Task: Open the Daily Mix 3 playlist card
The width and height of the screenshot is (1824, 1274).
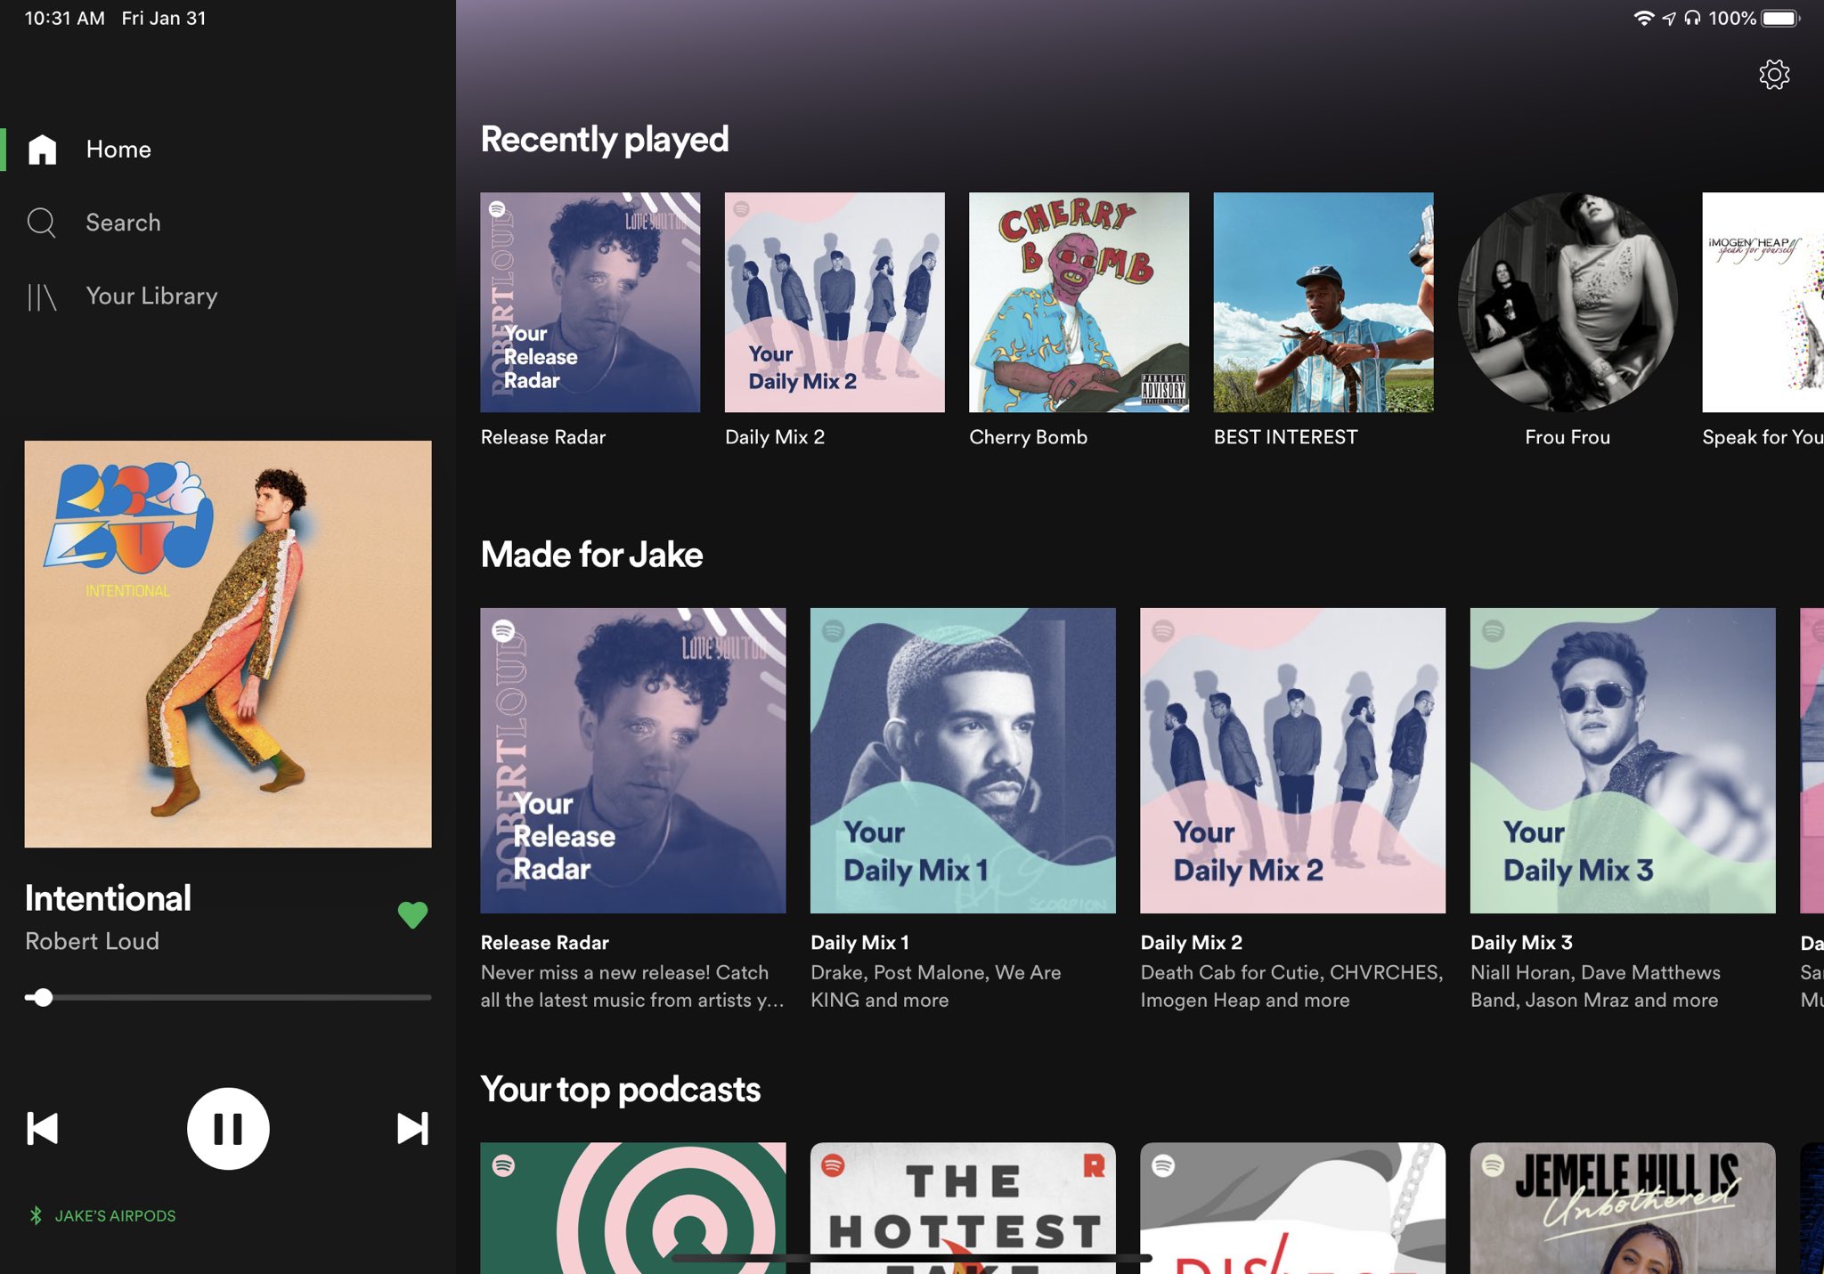Action: point(1622,760)
